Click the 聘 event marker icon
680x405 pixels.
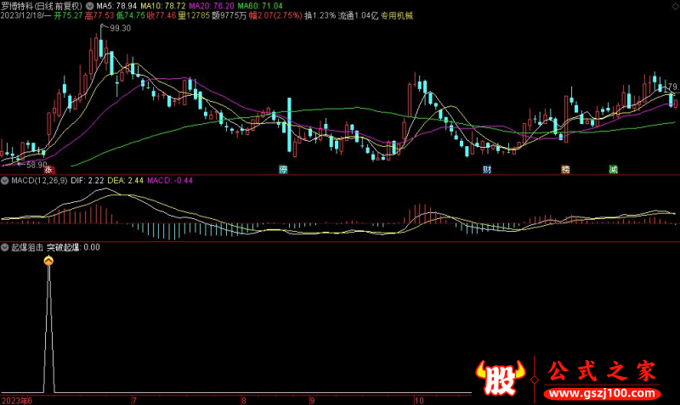click(x=565, y=170)
